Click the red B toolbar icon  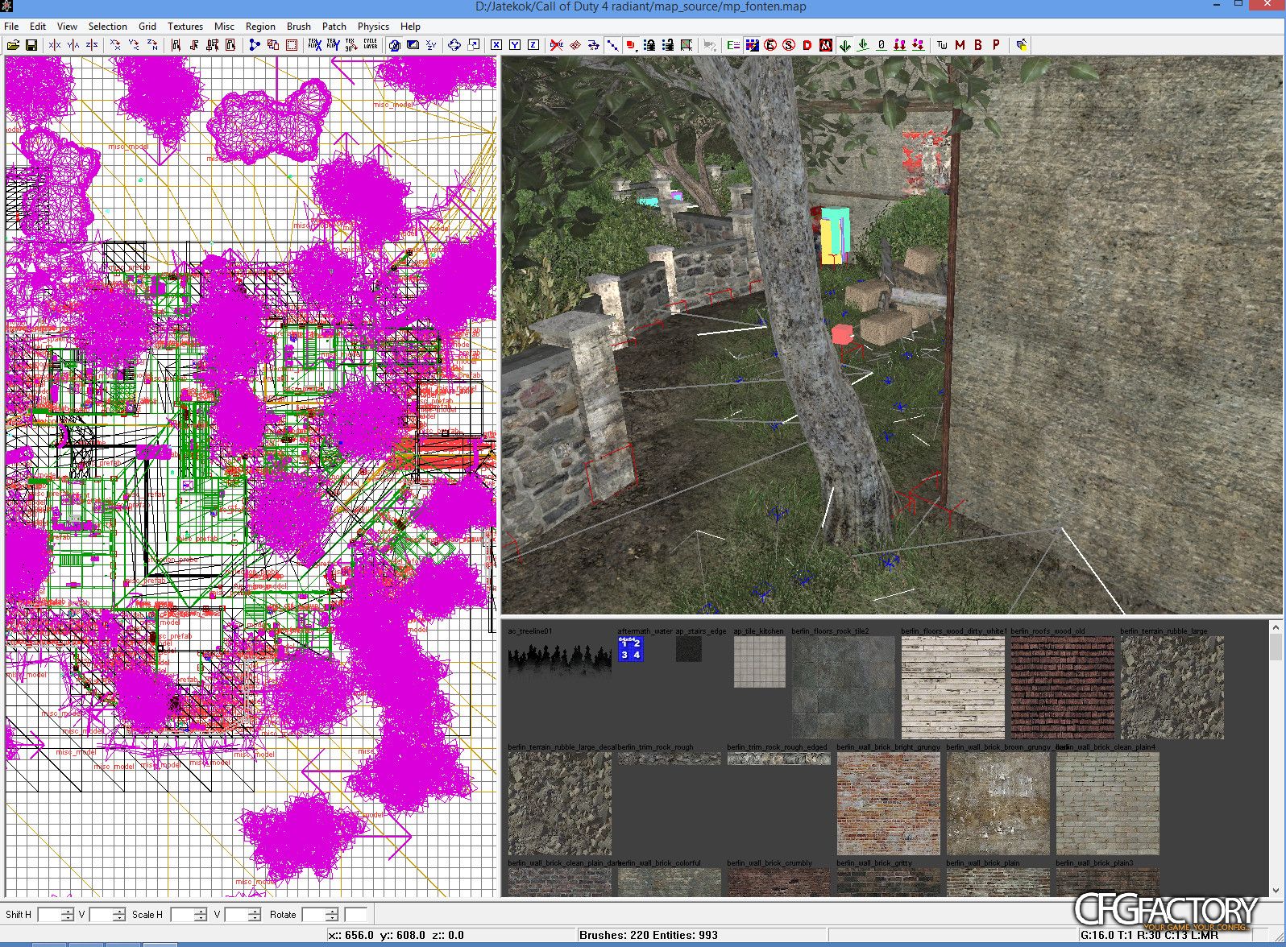click(x=978, y=45)
